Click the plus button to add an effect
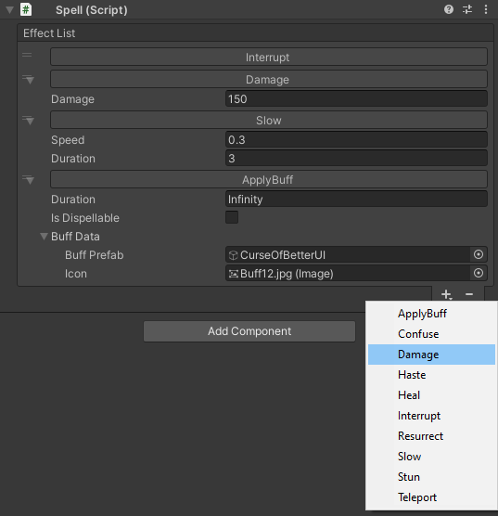Image resolution: width=498 pixels, height=516 pixels. [x=446, y=294]
